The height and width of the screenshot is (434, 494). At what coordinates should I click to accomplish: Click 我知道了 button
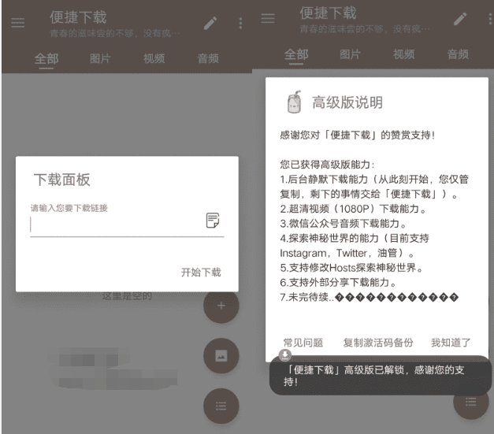point(451,343)
